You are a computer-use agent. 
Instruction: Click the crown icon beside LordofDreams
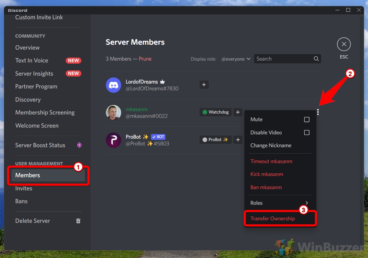point(162,81)
